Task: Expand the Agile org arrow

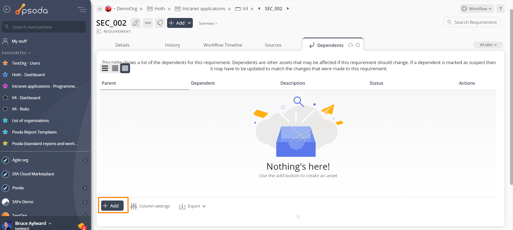Action: (85, 160)
